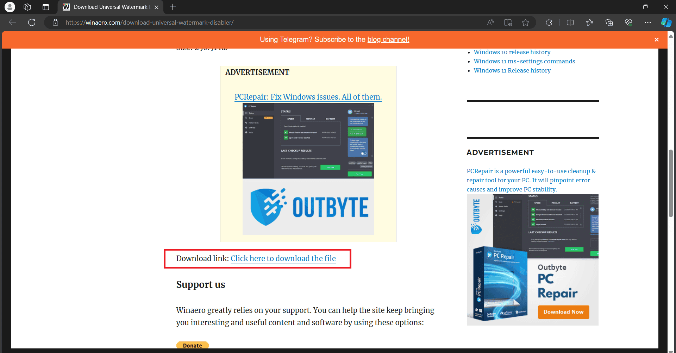Open PCRepair: Fix Windows issues link
The width and height of the screenshot is (676, 353).
tap(308, 97)
